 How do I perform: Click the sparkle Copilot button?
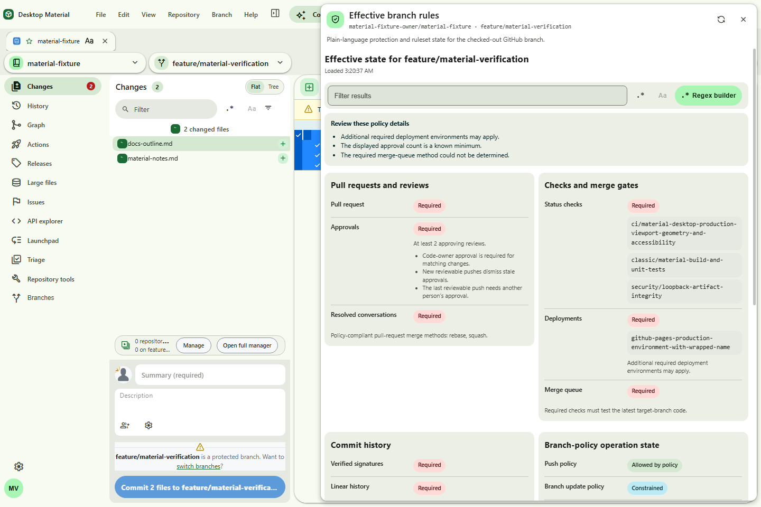coord(305,15)
